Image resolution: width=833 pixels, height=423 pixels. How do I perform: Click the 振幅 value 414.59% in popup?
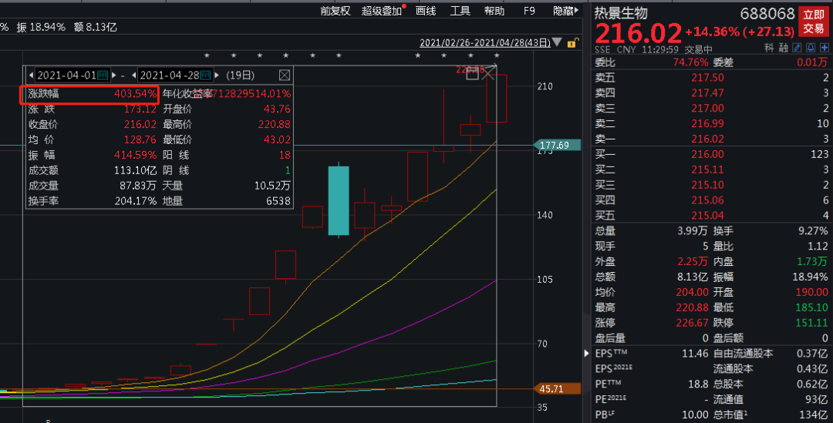pos(136,155)
